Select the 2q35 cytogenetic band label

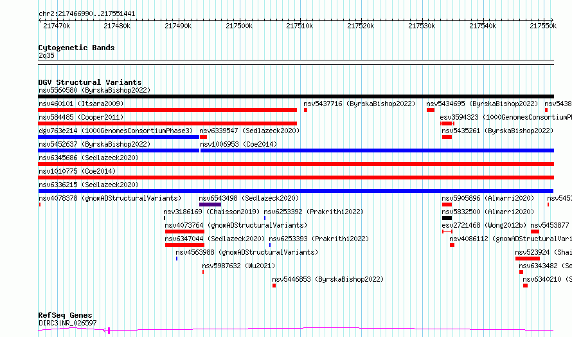point(46,55)
